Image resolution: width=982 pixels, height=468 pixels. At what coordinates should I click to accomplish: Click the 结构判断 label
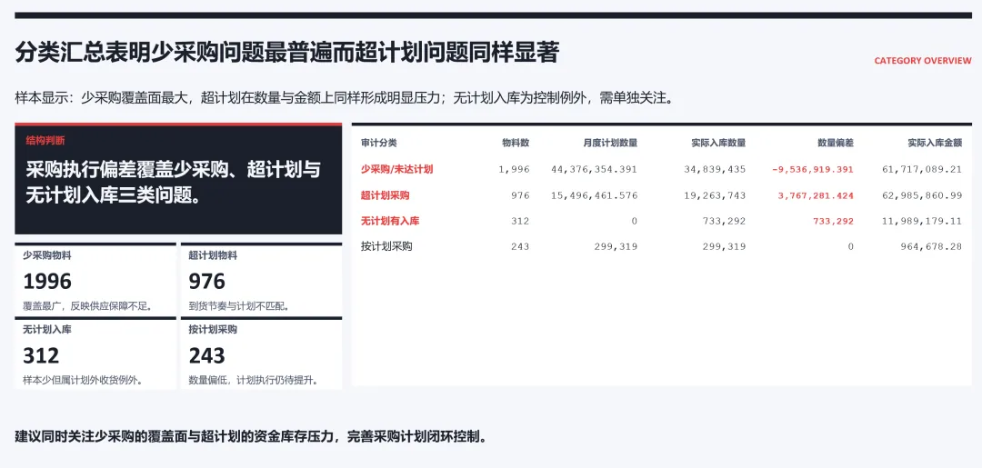click(45, 141)
